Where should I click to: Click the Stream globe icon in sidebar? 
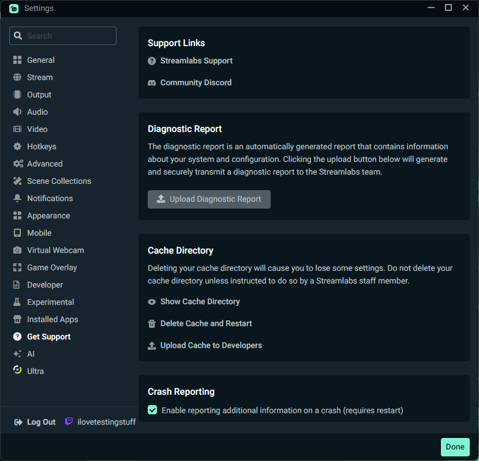coord(17,77)
